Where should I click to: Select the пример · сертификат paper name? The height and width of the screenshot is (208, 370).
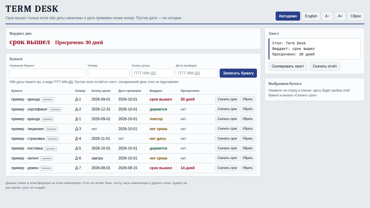pos(29,109)
